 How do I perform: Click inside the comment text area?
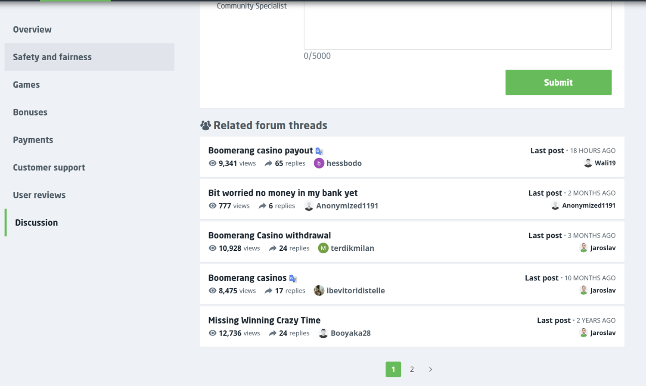point(457,25)
